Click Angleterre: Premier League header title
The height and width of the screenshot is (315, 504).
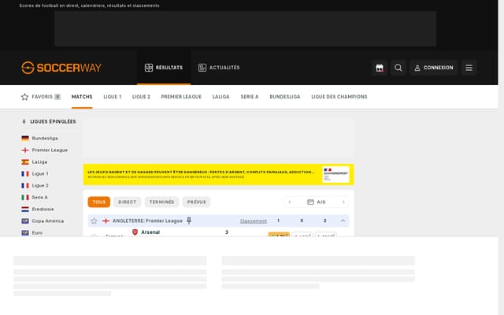[x=147, y=220]
